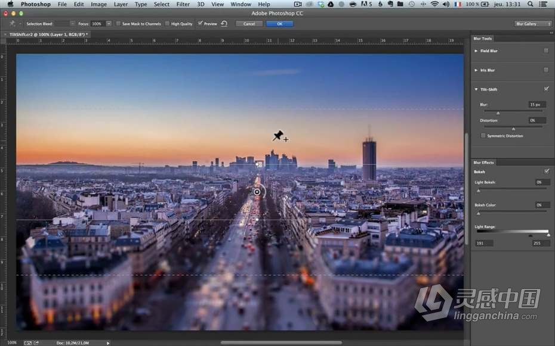
Task: Open the Photoshop application menu
Action: coord(35,4)
